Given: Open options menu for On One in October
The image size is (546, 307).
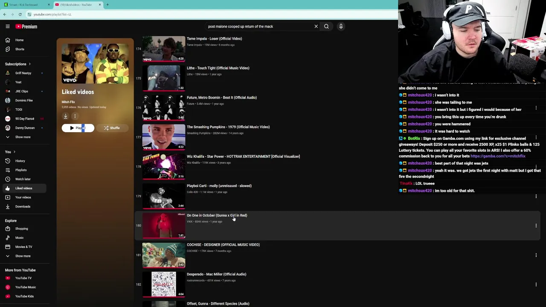Looking at the screenshot, I should (536, 226).
